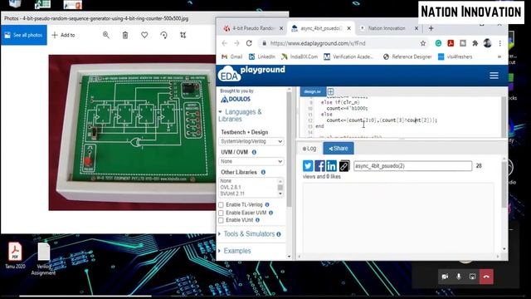Enable the VUnit checkbox
Viewport: 531px width, 299px height.
[222, 220]
